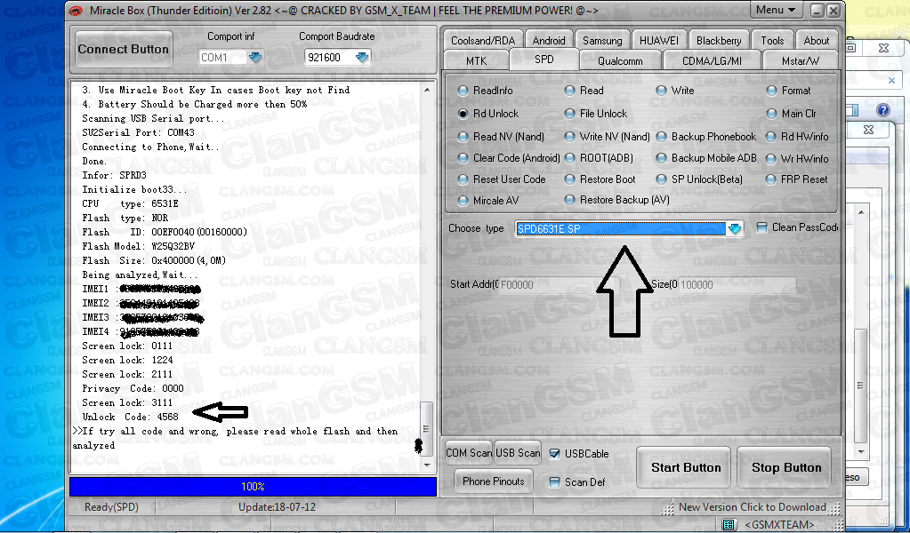Screen dimensions: 910x533
Task: Click the log panel scroll down arrow
Action: (427, 465)
